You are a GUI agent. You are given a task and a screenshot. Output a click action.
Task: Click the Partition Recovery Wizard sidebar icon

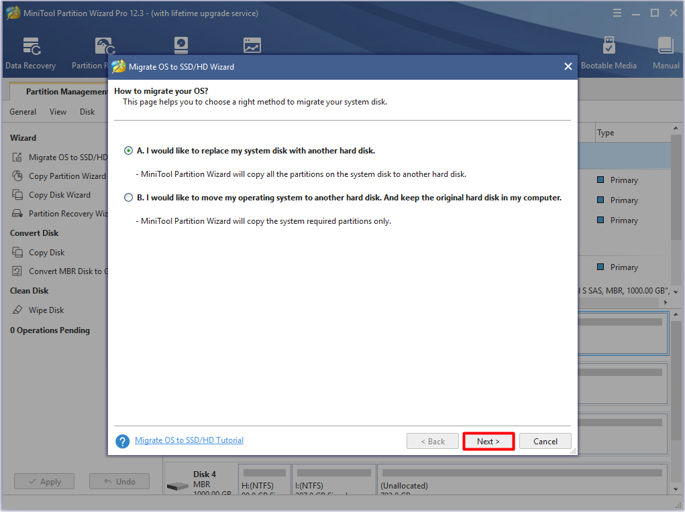coord(17,213)
